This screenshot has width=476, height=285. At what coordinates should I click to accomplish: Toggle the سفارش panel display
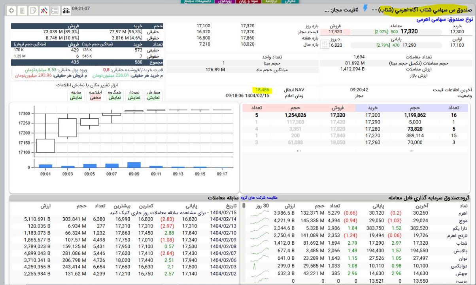(152, 95)
